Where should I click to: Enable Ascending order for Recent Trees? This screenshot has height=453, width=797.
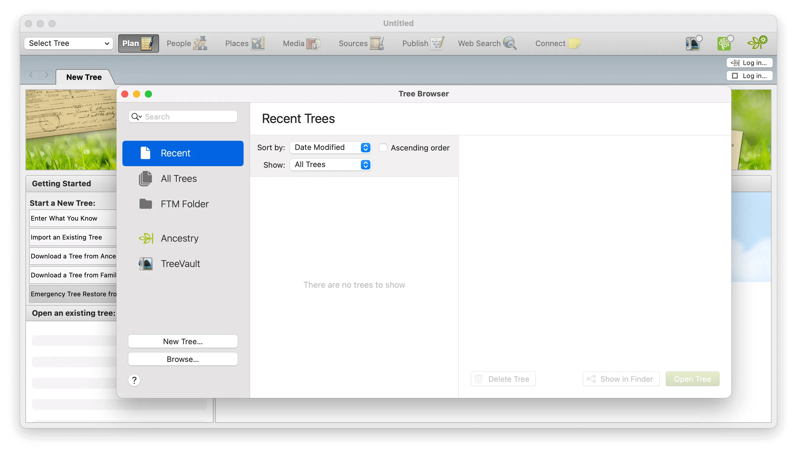coord(383,148)
